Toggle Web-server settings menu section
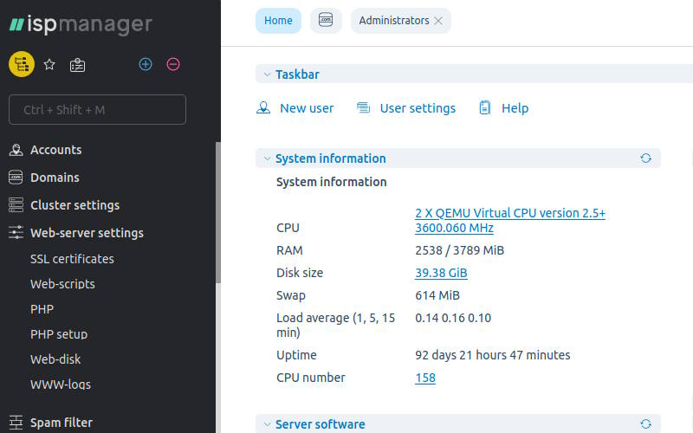Screen dimensions: 693x433 pyautogui.click(x=87, y=233)
